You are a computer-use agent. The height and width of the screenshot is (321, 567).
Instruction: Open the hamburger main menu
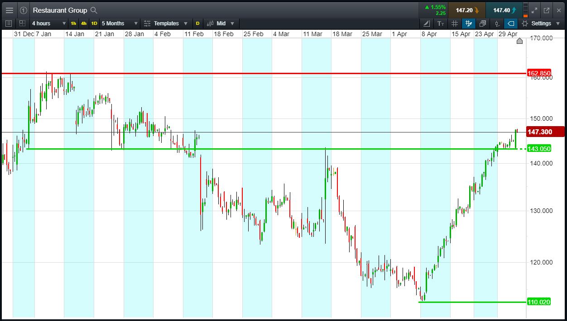coord(10,10)
